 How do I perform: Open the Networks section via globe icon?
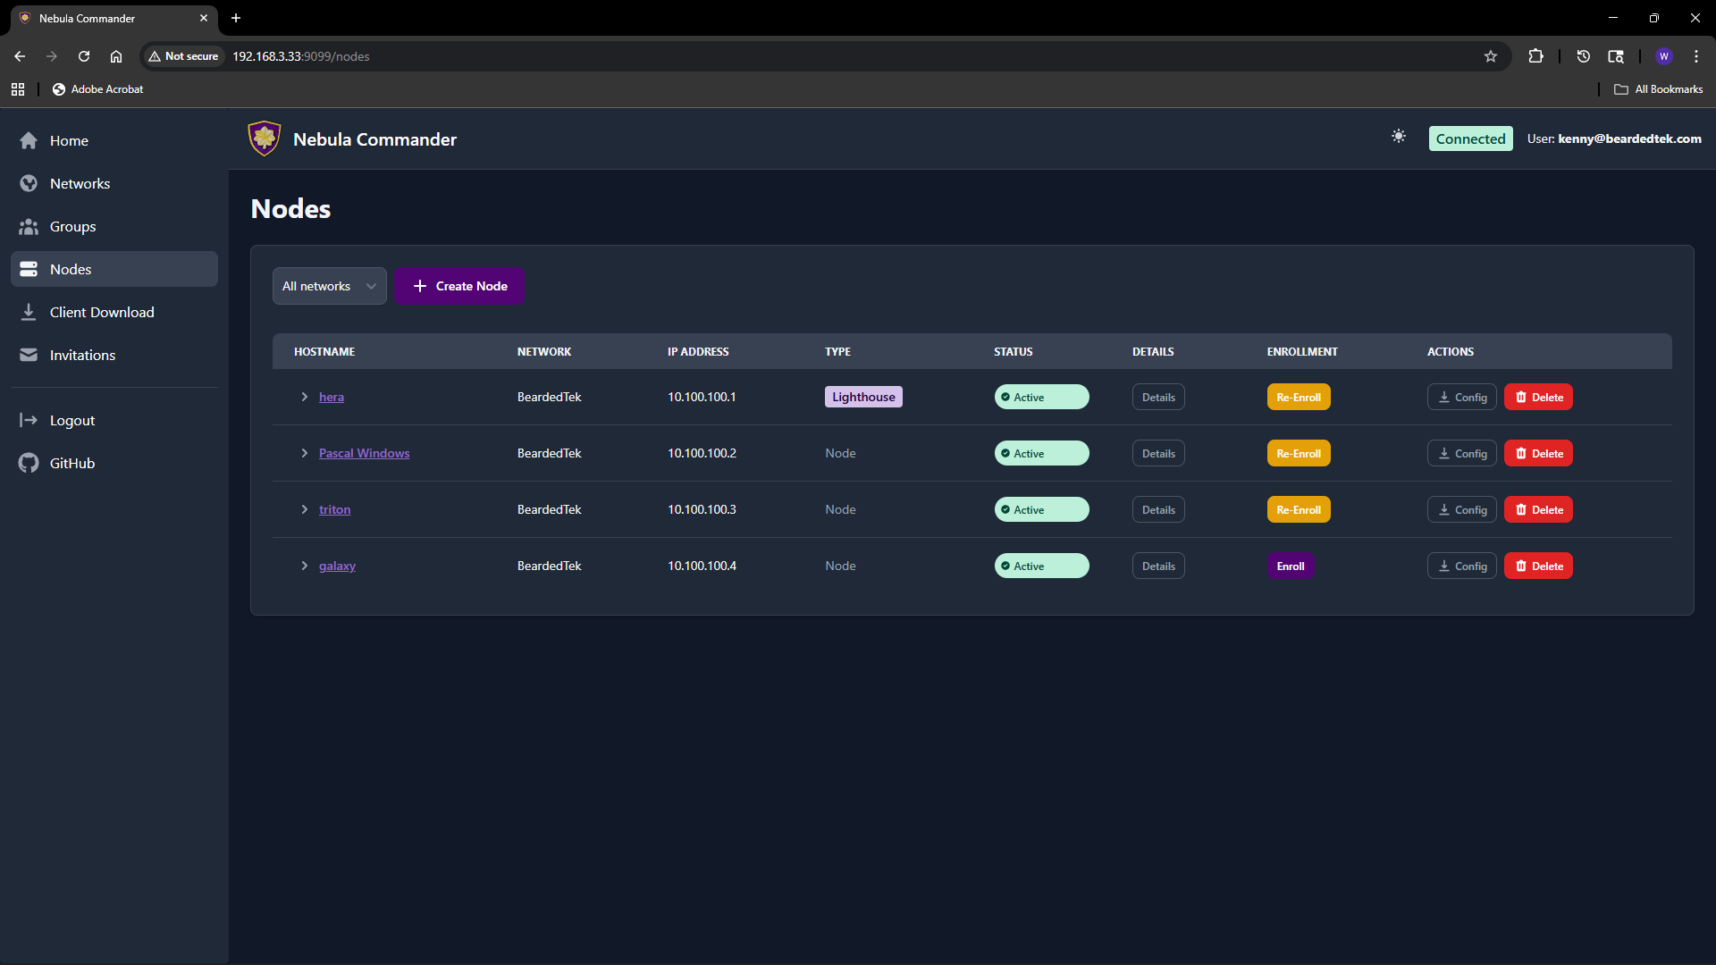click(x=29, y=183)
